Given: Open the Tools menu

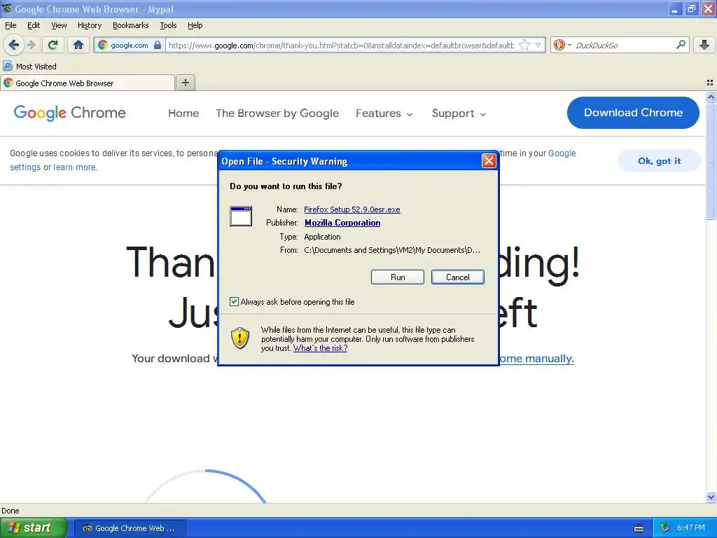Looking at the screenshot, I should point(168,25).
